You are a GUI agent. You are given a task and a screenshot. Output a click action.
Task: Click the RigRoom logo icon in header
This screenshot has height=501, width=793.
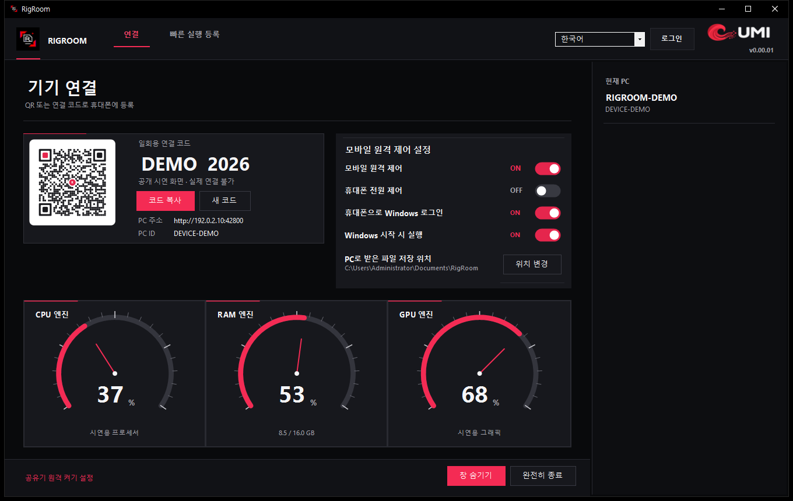[x=28, y=39]
